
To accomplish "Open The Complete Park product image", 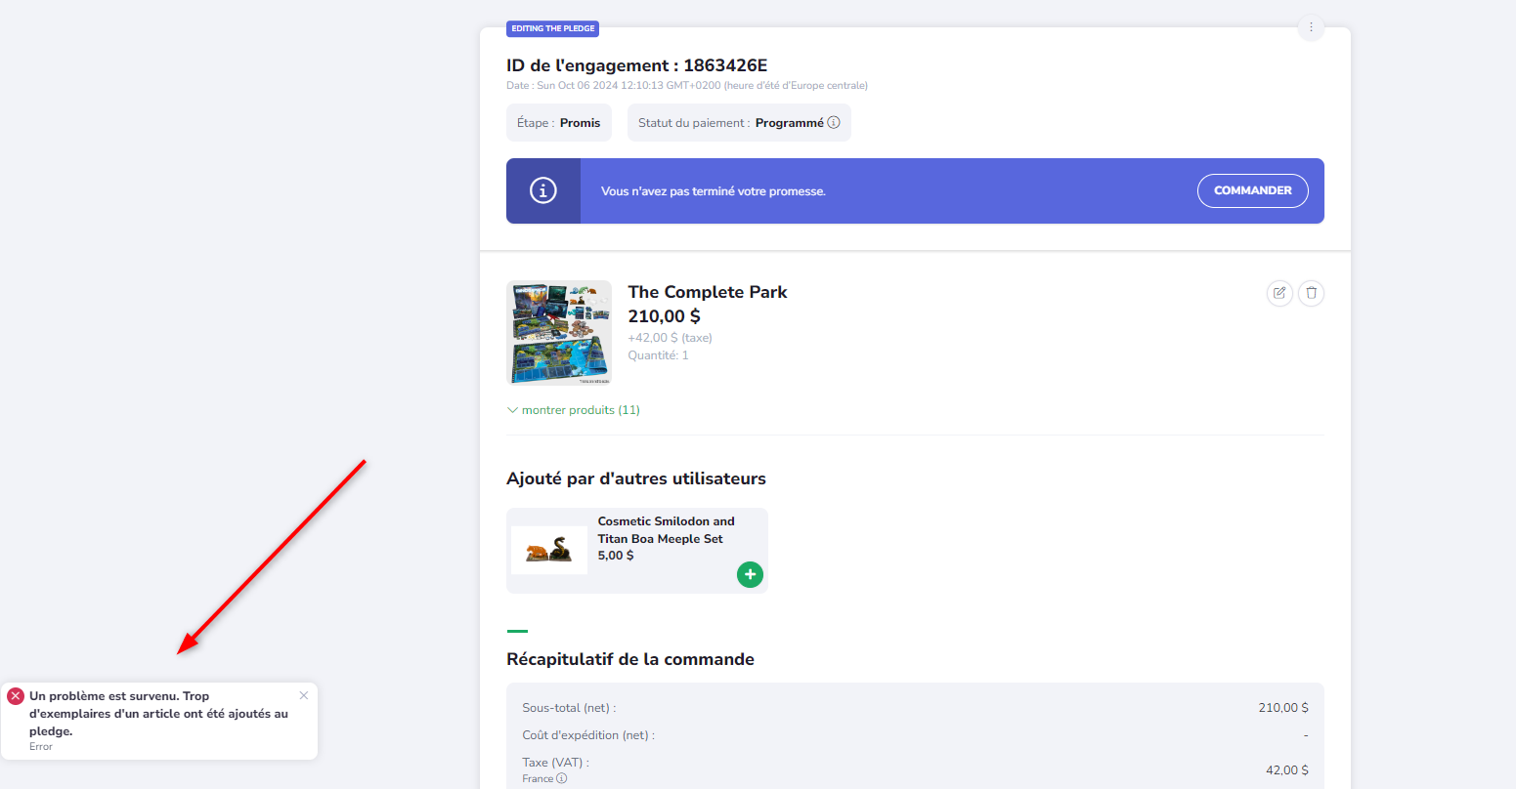I will tap(559, 333).
